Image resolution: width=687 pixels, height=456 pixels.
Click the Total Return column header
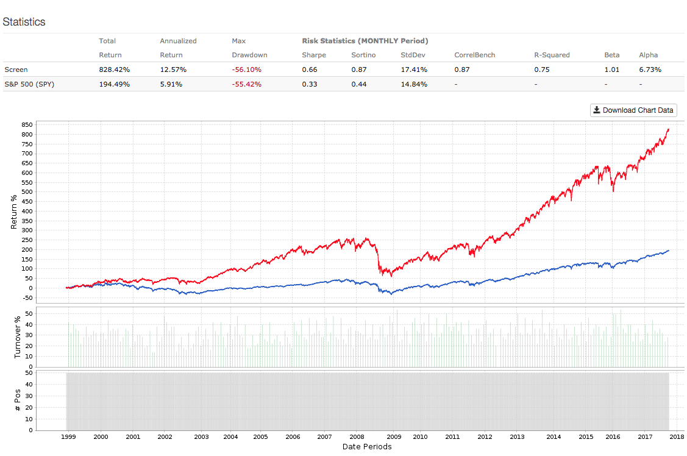pos(108,48)
